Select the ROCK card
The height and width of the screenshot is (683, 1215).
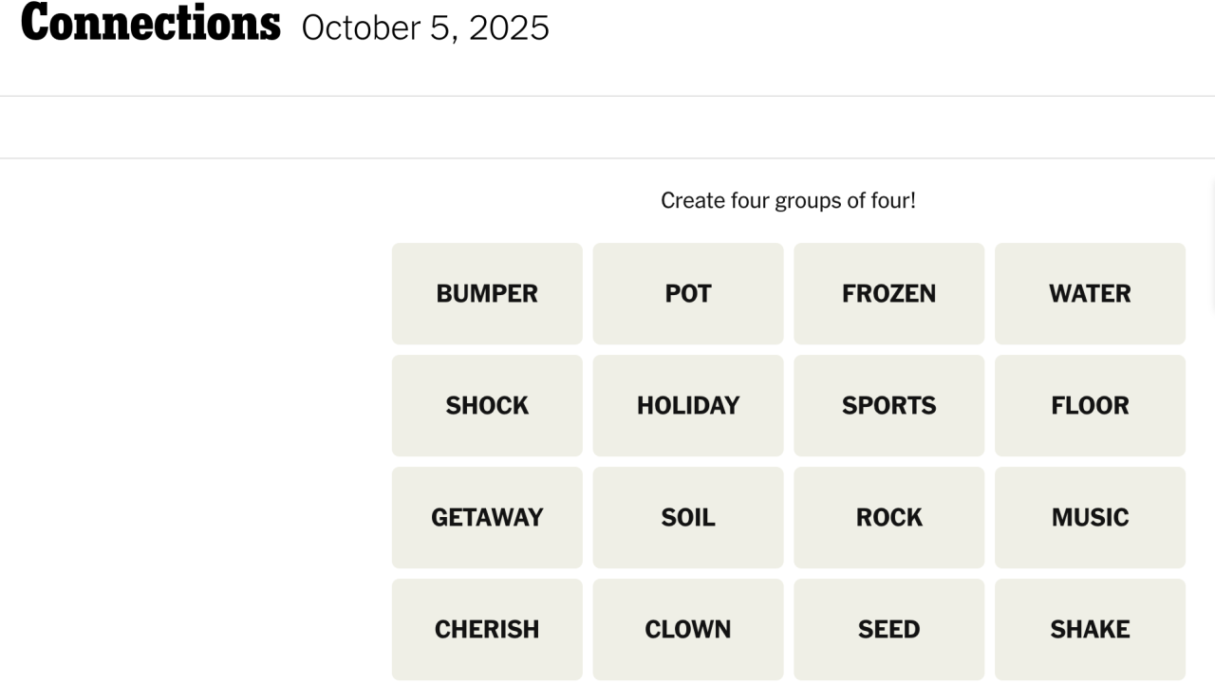(x=889, y=517)
